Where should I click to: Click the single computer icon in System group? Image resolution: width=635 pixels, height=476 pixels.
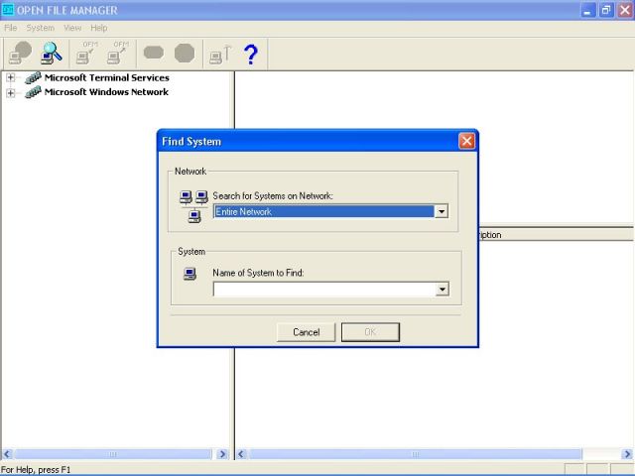pos(190,274)
